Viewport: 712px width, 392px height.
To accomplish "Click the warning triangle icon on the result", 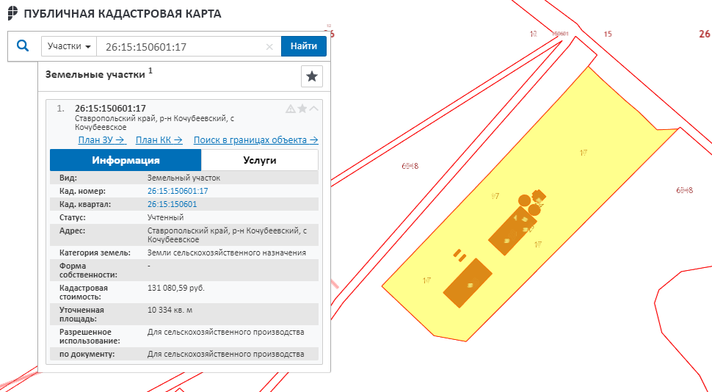I will (x=291, y=109).
